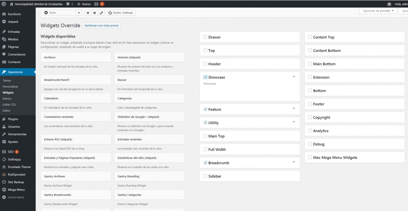Click Gestionar con vista previa button
Image resolution: width=408 pixels, height=211 pixels.
[102, 26]
